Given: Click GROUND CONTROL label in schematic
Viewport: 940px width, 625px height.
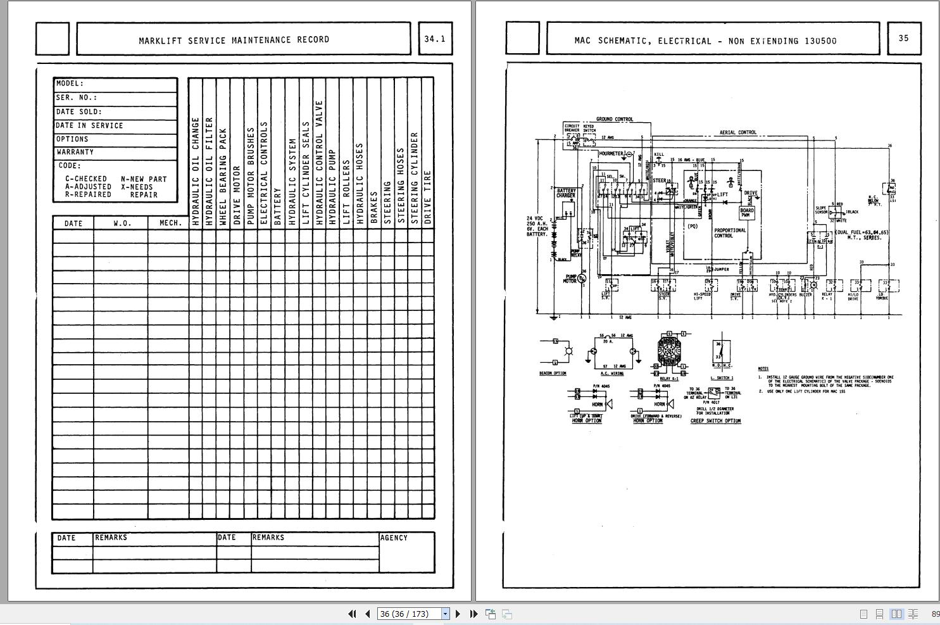Looking at the screenshot, I should [614, 119].
